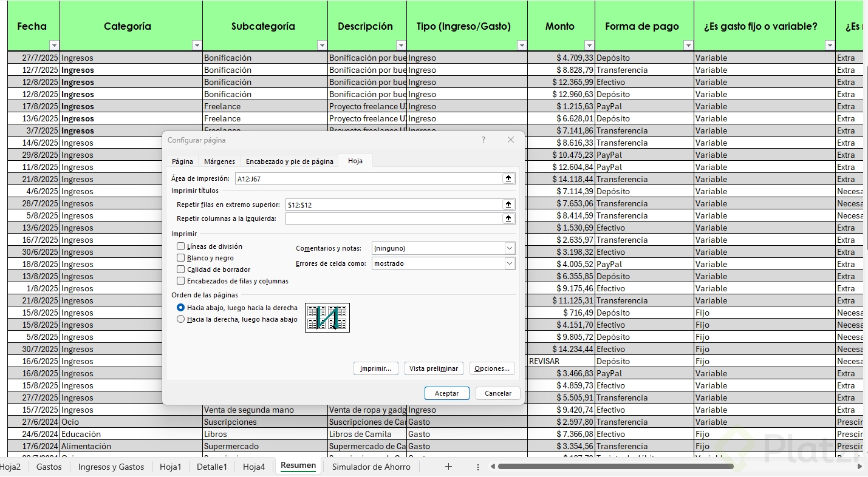Select the Libros de Camila cell
Viewport: 868px width, 477px height.
click(367, 434)
